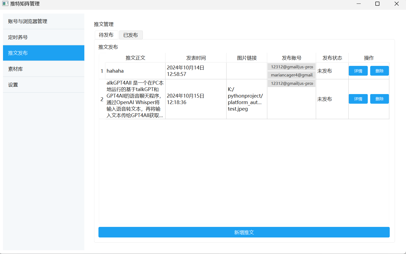The width and height of the screenshot is (406, 254).
Task: Click the 新增推文 button
Action: (244, 232)
